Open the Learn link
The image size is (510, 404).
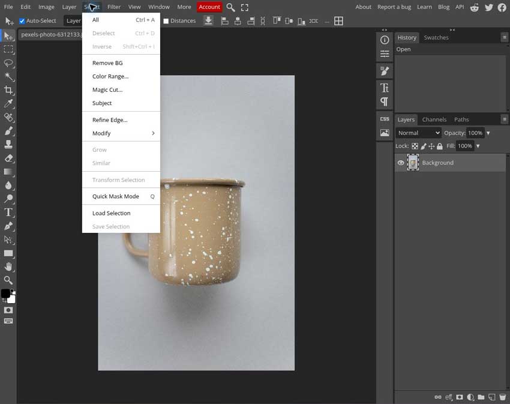[x=424, y=7]
